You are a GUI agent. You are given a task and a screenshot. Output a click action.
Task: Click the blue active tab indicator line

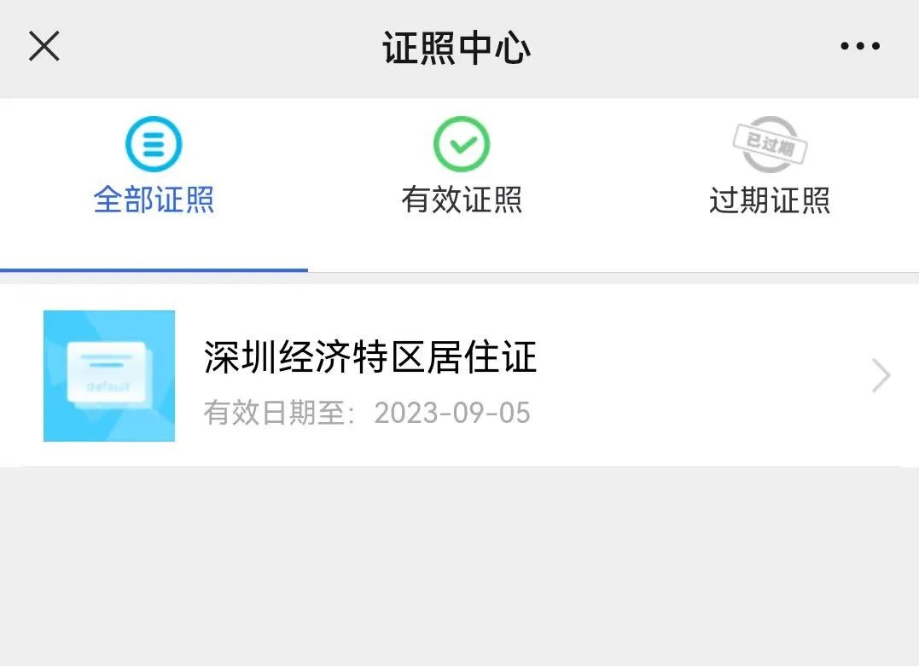tap(154, 270)
